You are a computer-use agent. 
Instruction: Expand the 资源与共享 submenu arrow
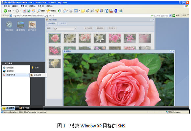pos(28,75)
